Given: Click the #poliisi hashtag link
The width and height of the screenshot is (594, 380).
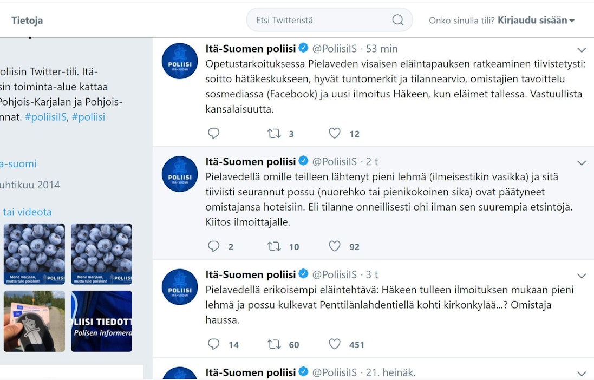Looking at the screenshot, I should click(88, 117).
